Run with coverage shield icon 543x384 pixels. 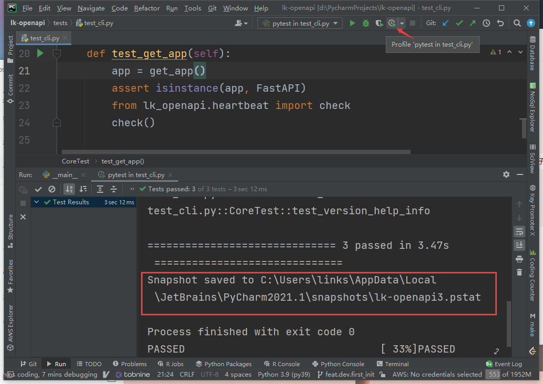(379, 23)
